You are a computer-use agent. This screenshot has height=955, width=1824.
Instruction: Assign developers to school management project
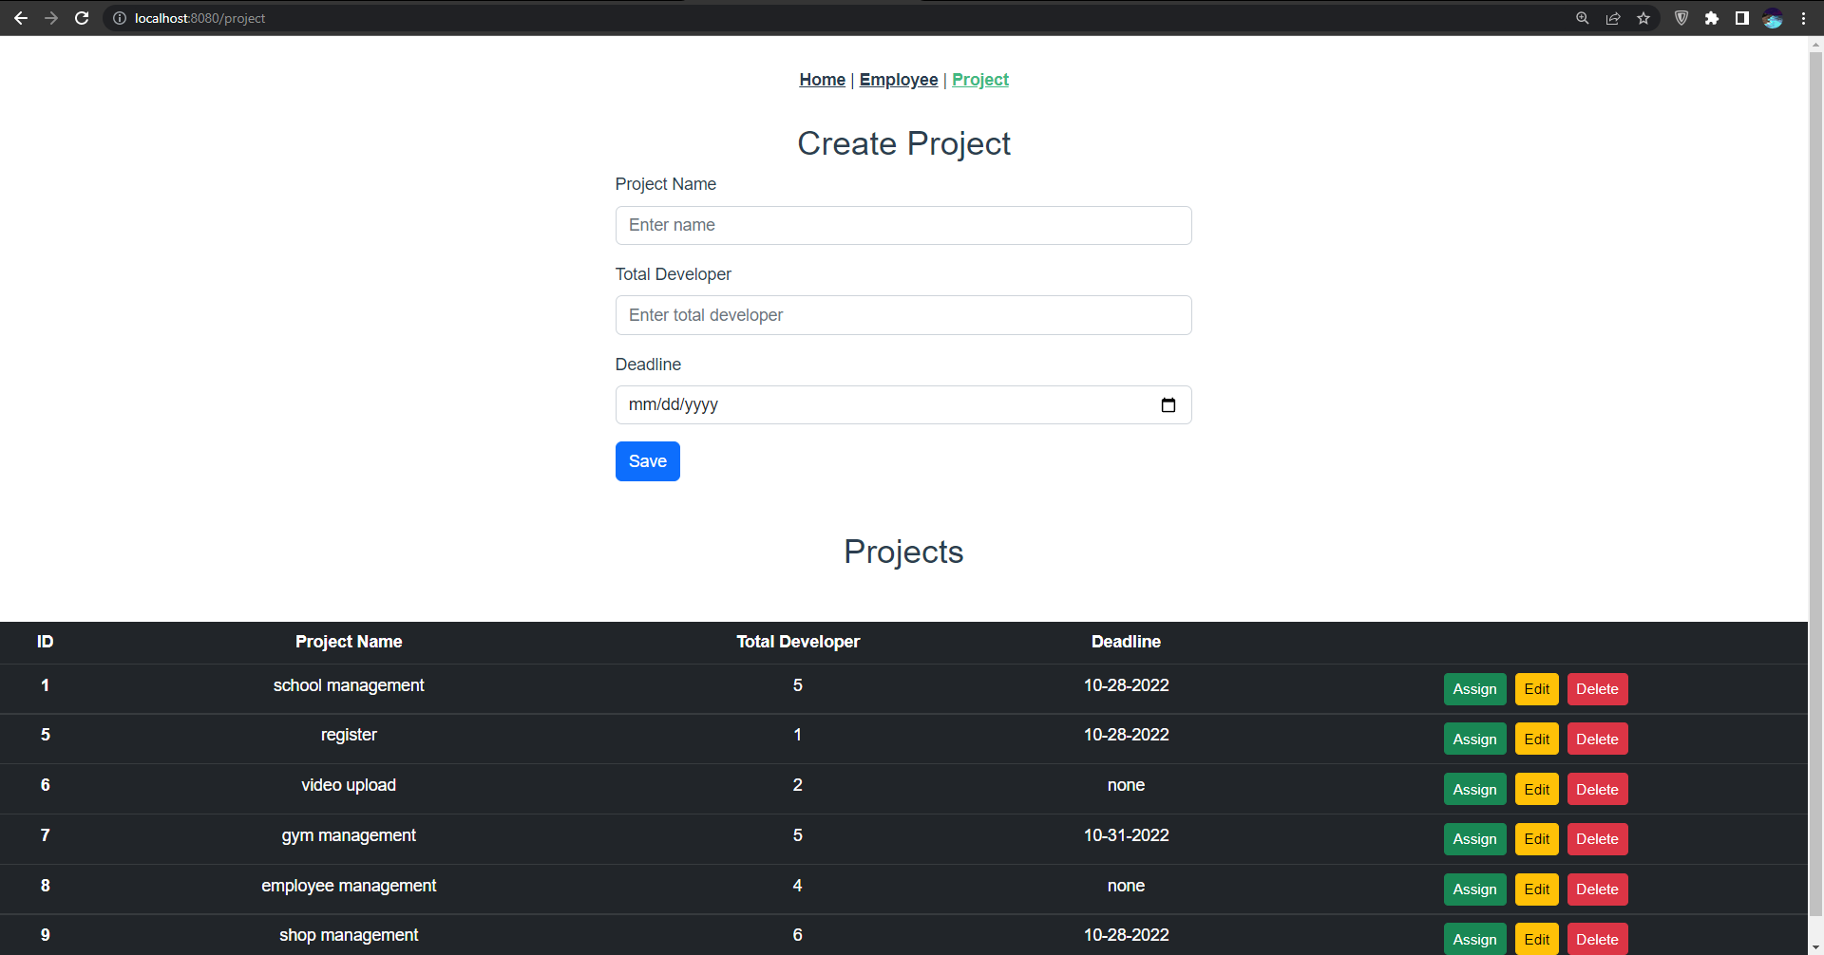coord(1474,689)
